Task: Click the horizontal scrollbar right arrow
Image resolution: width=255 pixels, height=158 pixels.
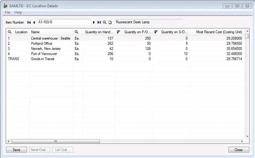Action: [x=242, y=141]
